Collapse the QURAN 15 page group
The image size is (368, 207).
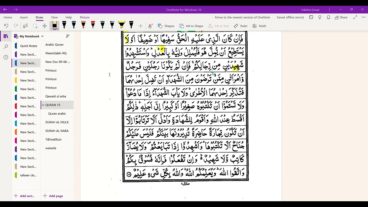click(43, 105)
